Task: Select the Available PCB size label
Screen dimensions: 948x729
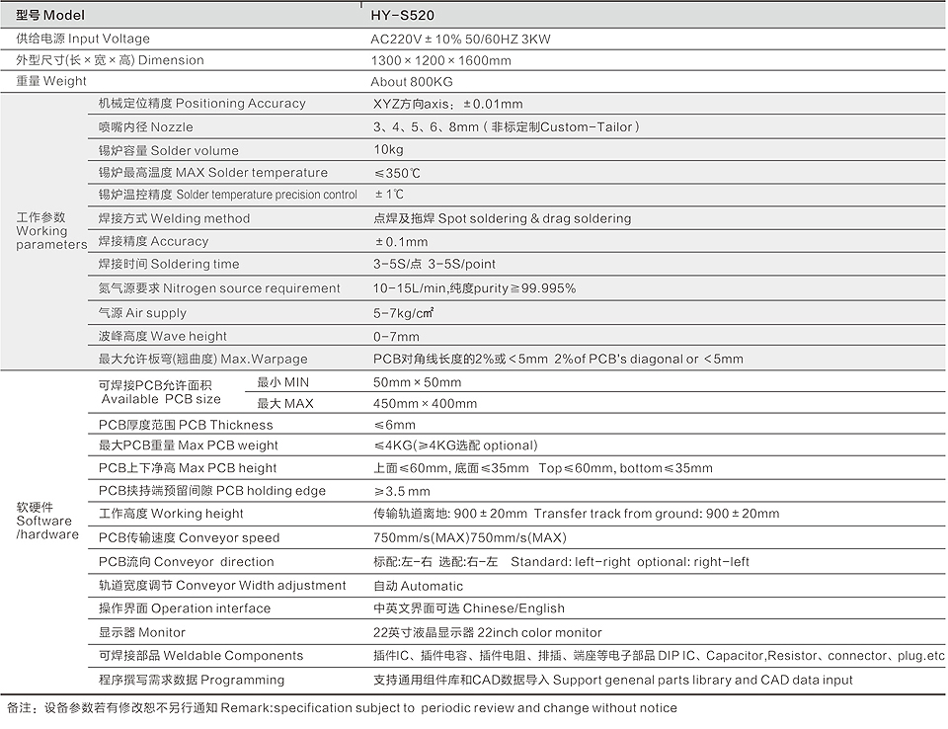Action: pos(160,392)
